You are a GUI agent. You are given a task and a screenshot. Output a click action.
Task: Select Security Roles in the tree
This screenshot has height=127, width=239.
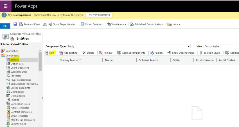point(18,124)
